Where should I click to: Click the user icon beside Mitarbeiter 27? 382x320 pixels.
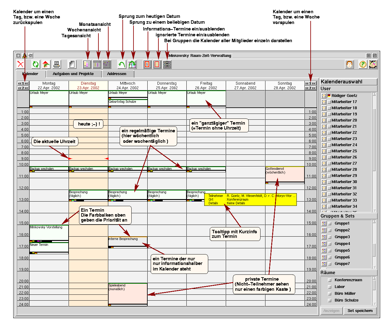click(x=324, y=163)
